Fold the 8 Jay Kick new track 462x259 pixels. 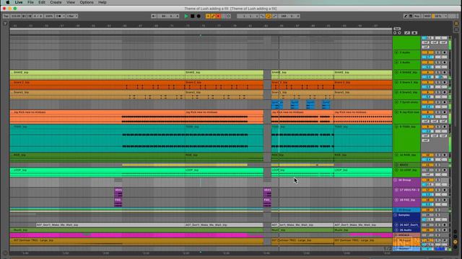tap(396, 112)
